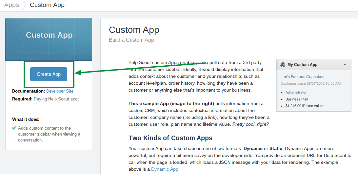Click the Create App button

(49, 74)
